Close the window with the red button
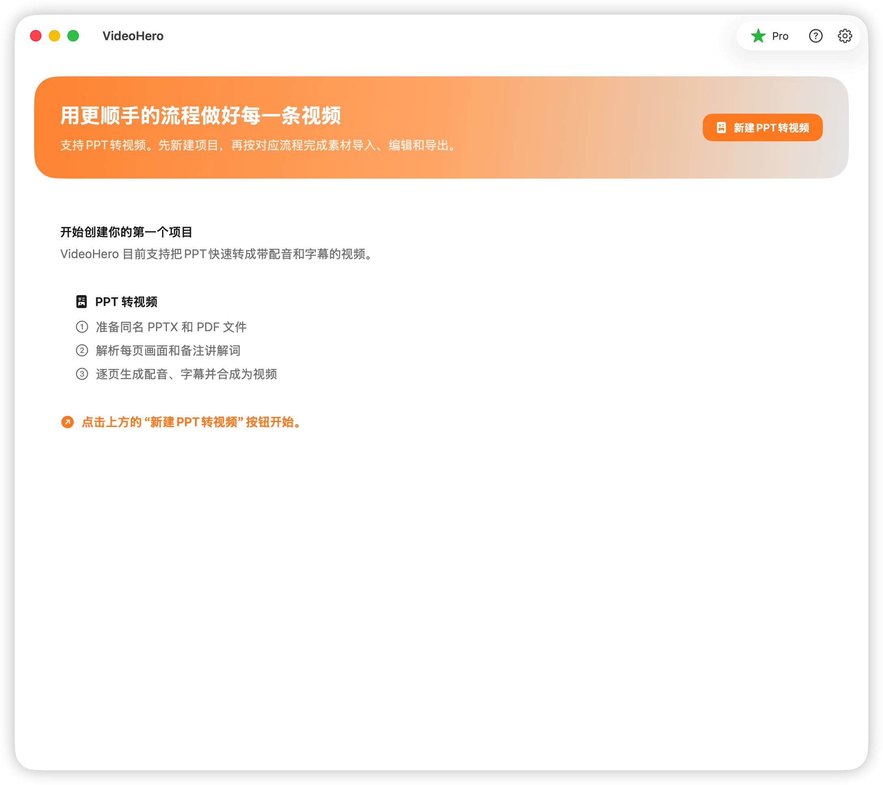 point(36,36)
